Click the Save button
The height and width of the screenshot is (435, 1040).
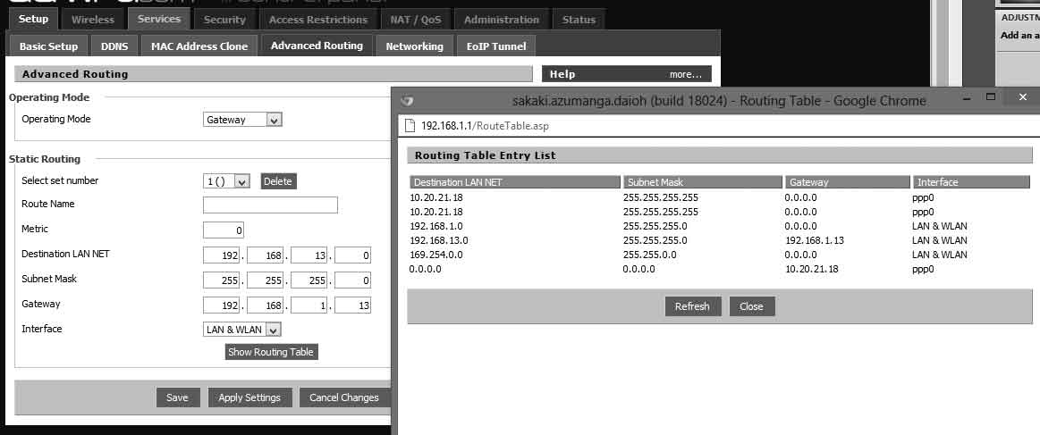pyautogui.click(x=177, y=397)
